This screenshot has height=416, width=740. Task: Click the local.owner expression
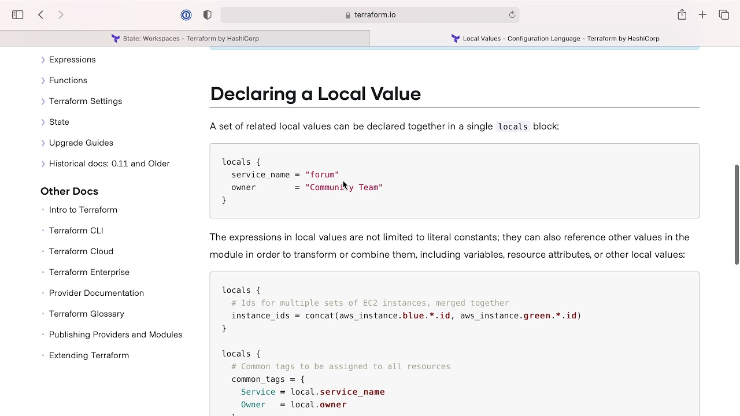(x=319, y=404)
